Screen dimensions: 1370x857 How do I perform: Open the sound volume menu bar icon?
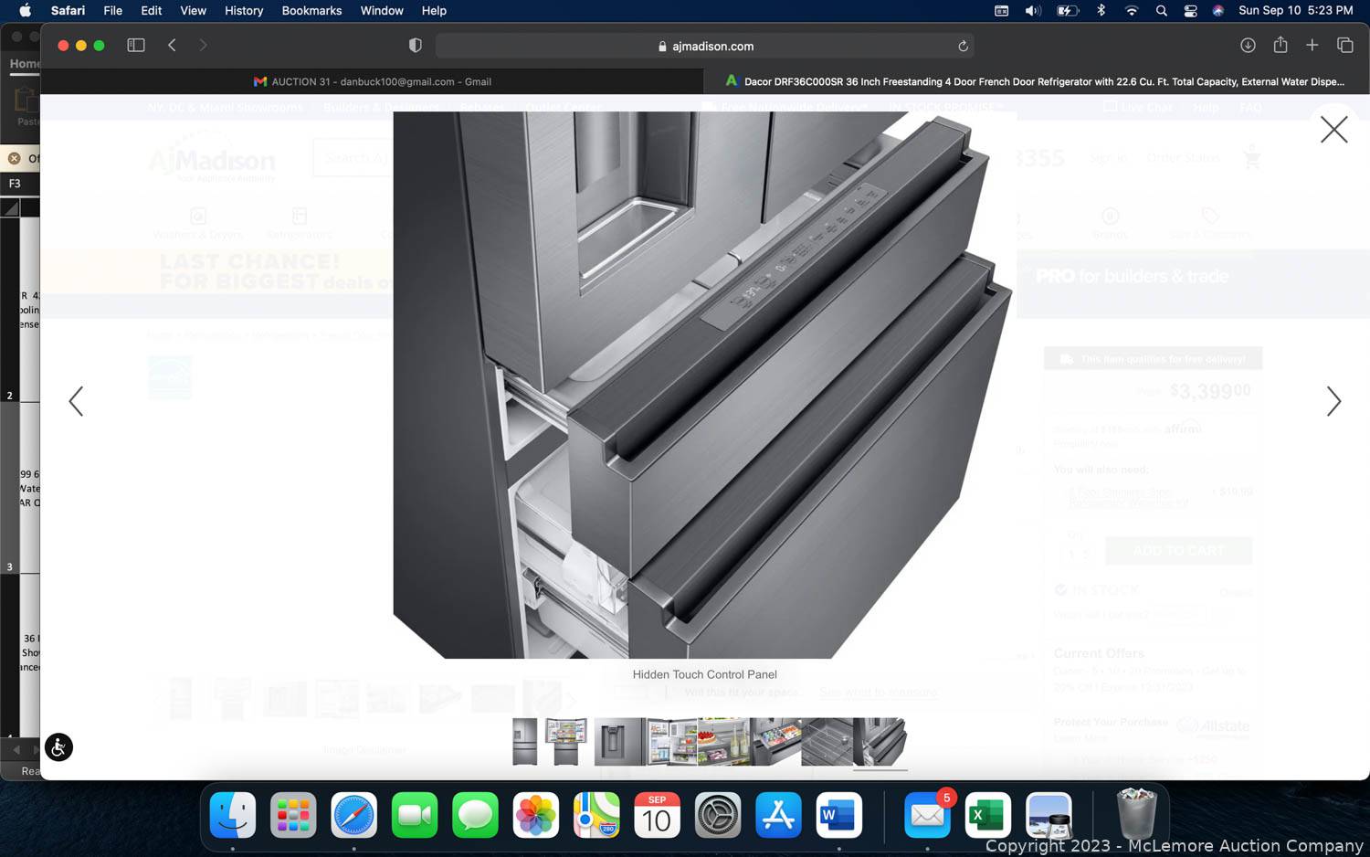point(1033,11)
